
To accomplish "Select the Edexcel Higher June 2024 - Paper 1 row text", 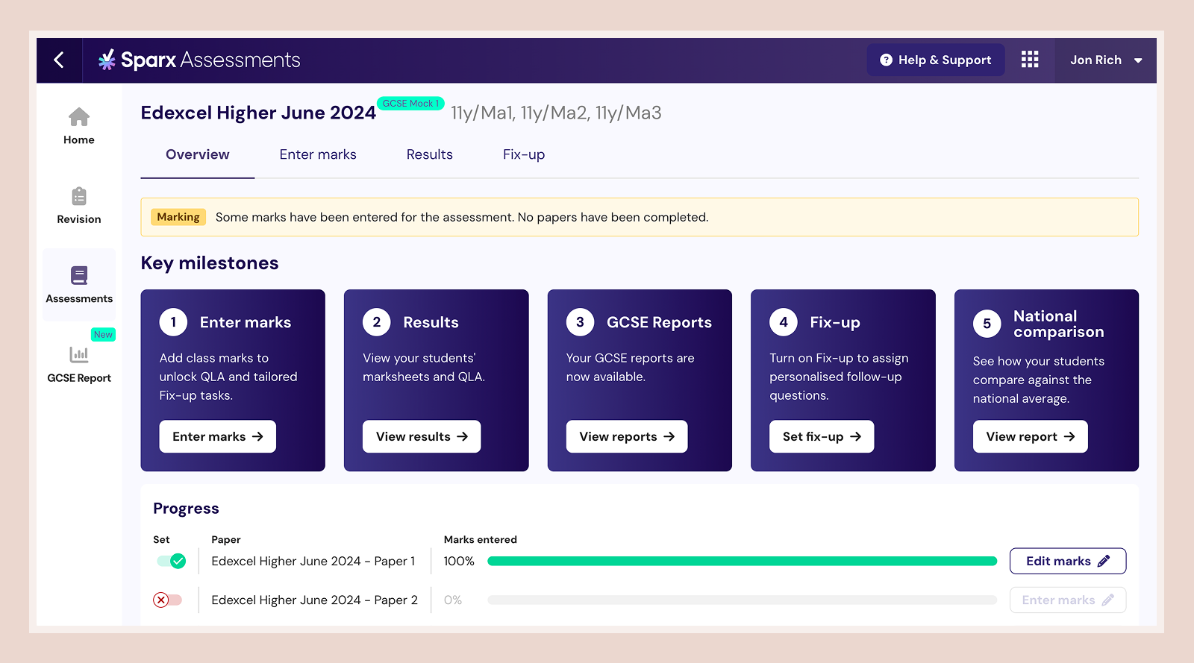I will pos(313,561).
